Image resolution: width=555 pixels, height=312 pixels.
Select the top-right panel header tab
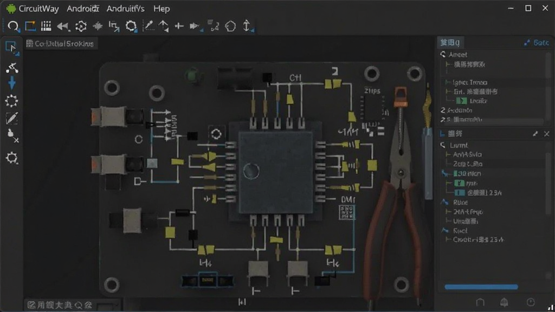[450, 43]
